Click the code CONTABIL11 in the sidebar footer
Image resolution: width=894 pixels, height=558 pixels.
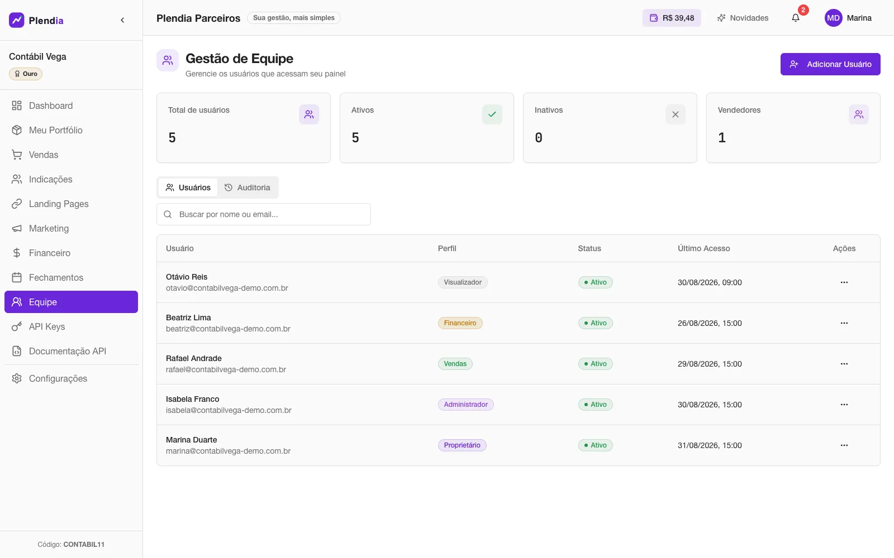[84, 545]
